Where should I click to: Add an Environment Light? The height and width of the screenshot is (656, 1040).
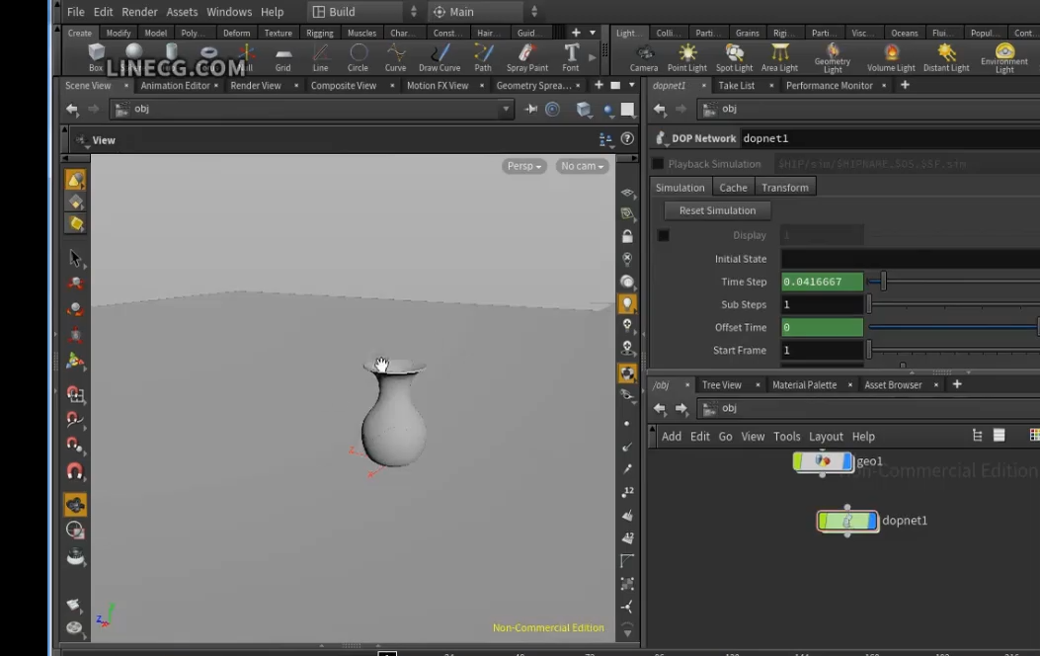pyautogui.click(x=1004, y=58)
